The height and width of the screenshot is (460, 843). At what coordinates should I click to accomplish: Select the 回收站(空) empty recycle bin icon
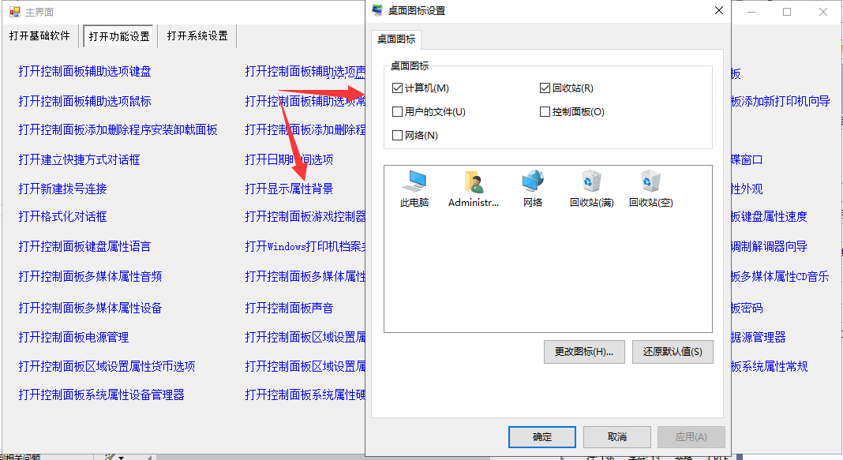(x=650, y=181)
